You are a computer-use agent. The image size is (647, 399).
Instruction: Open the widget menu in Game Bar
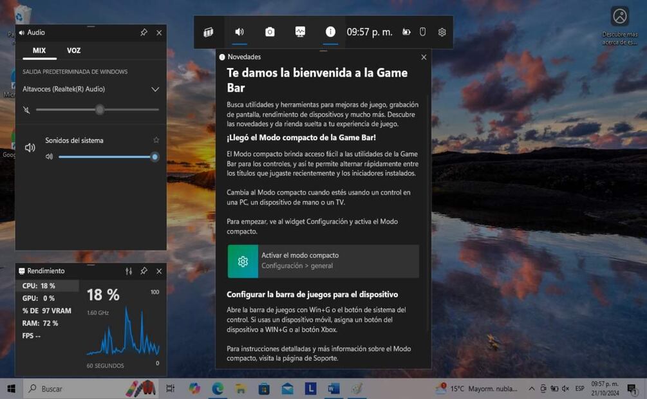pyautogui.click(x=209, y=32)
